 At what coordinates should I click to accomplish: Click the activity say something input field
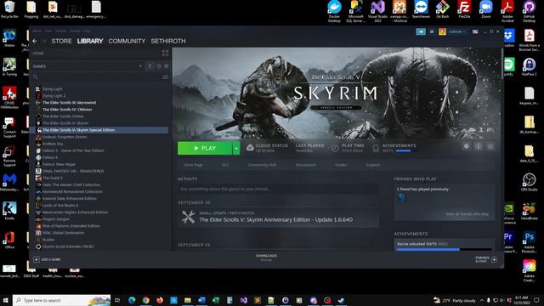[278, 189]
